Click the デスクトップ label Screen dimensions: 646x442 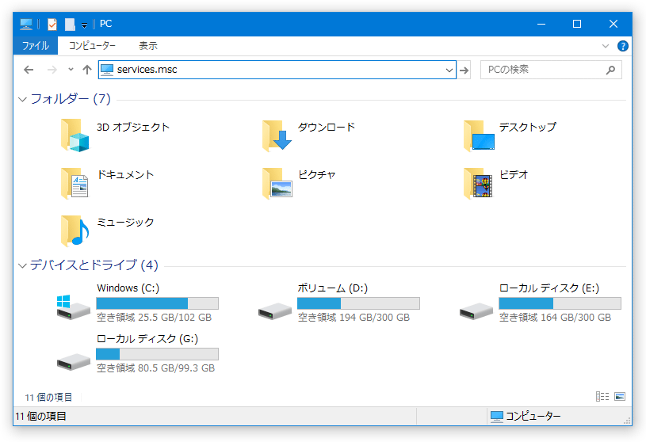tap(528, 128)
